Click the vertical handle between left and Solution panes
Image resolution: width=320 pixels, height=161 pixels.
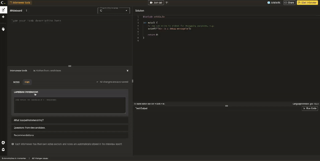(x=133, y=81)
